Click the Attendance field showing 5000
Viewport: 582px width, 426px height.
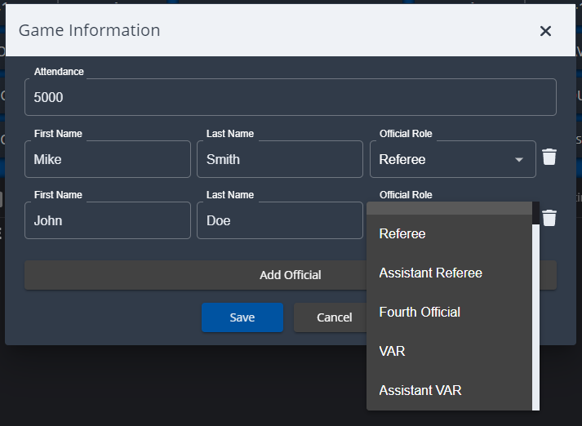(290, 98)
